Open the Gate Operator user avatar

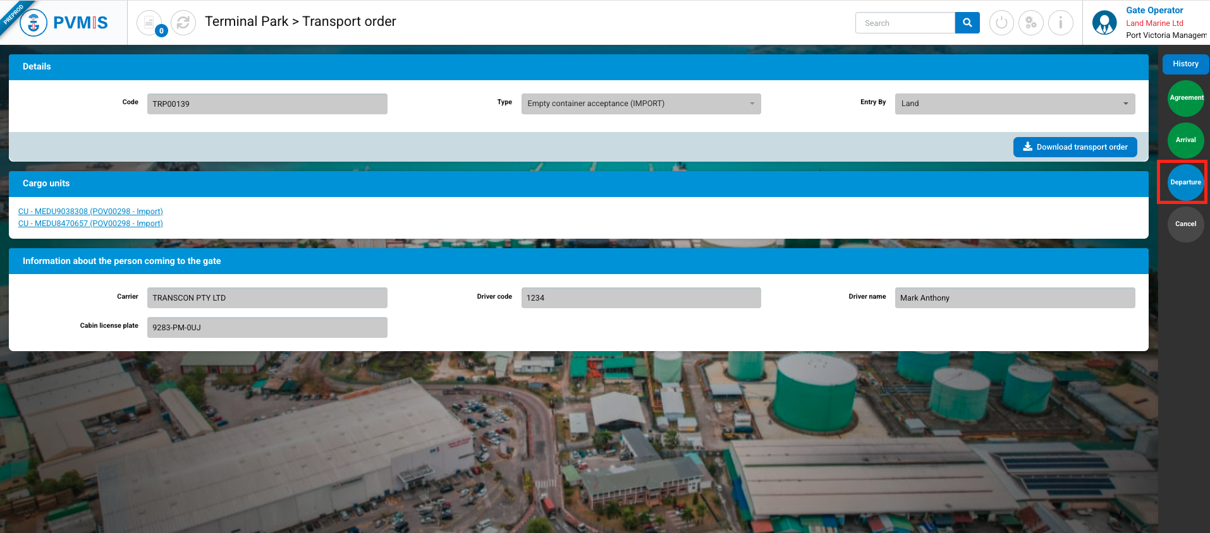1104,23
